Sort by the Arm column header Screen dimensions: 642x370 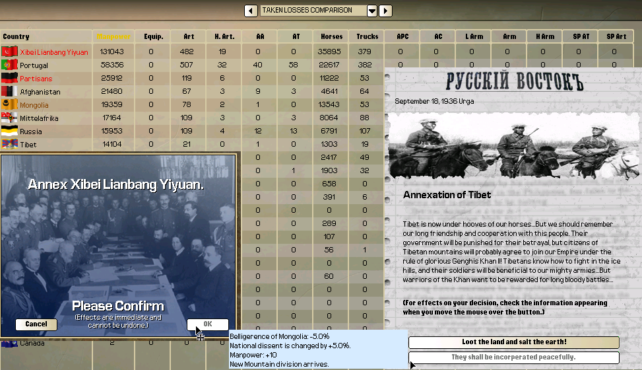(510, 36)
